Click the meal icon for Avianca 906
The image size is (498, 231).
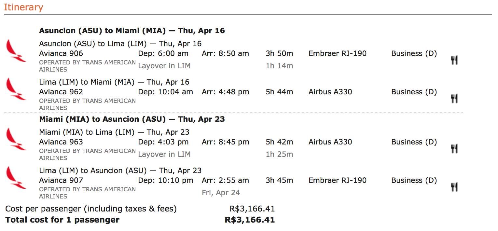[454, 60]
